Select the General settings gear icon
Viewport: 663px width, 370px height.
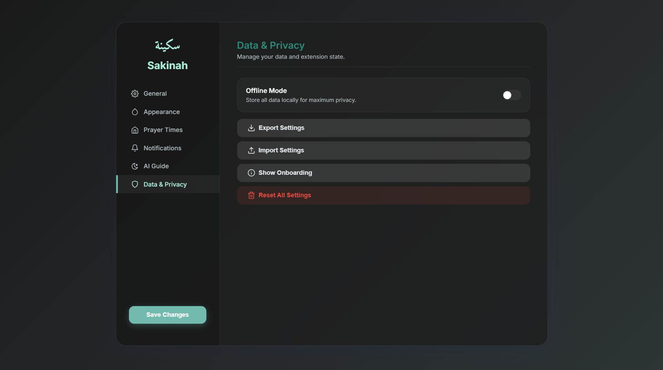point(135,93)
